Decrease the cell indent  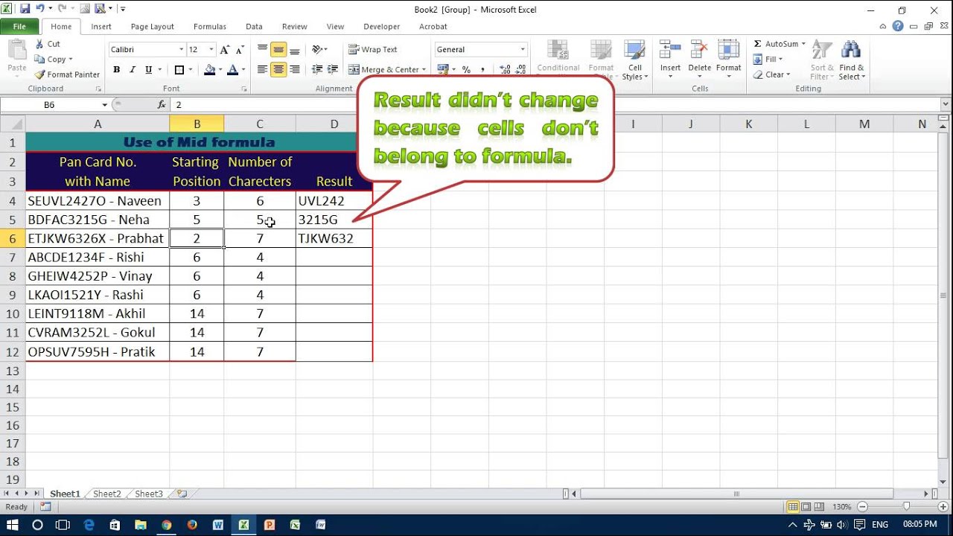[x=318, y=70]
